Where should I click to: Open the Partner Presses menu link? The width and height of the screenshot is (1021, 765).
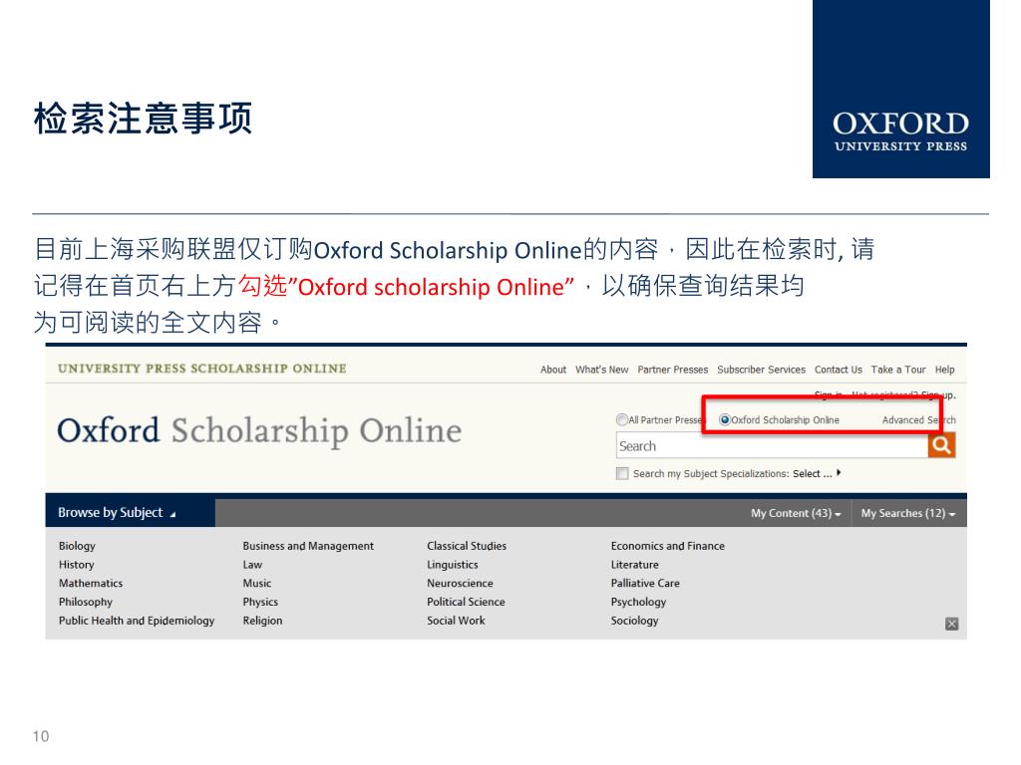(x=673, y=370)
